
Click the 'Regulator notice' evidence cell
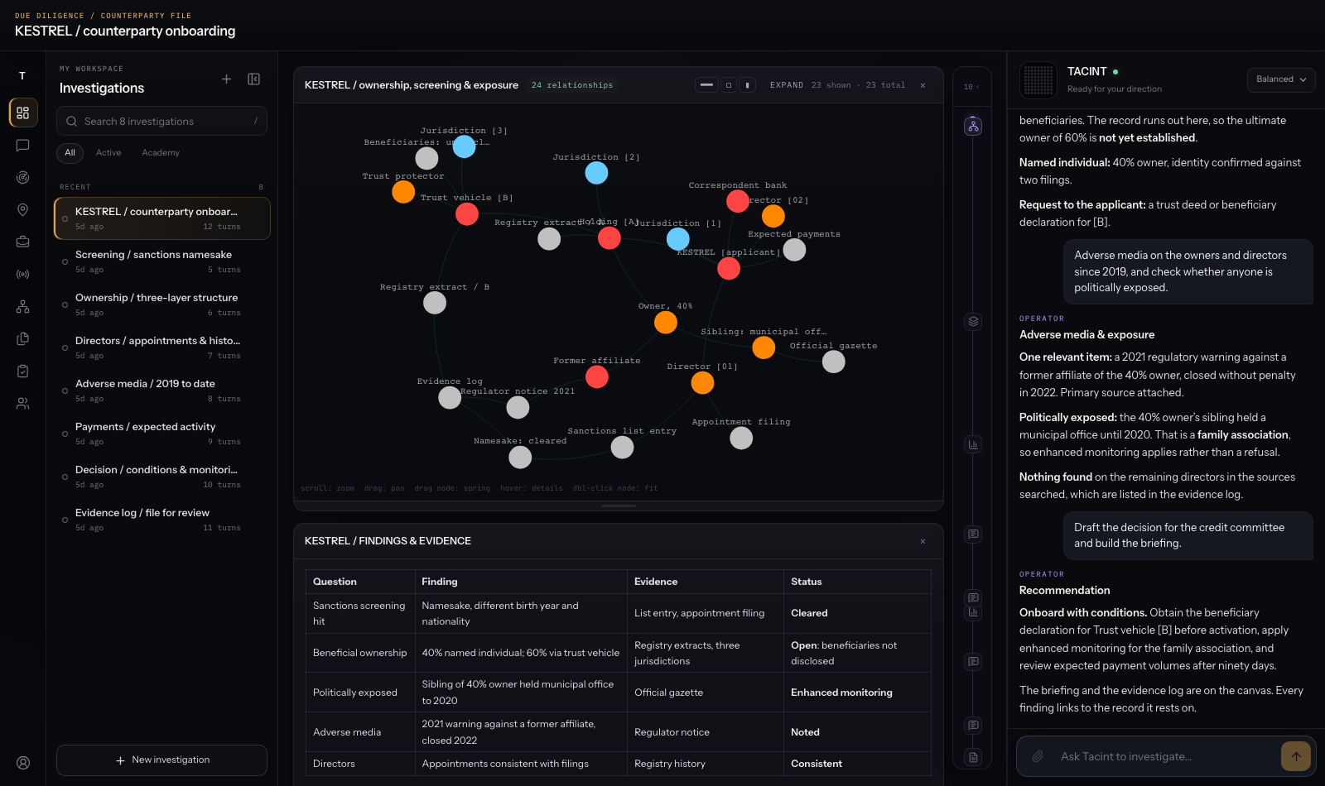(x=705, y=732)
